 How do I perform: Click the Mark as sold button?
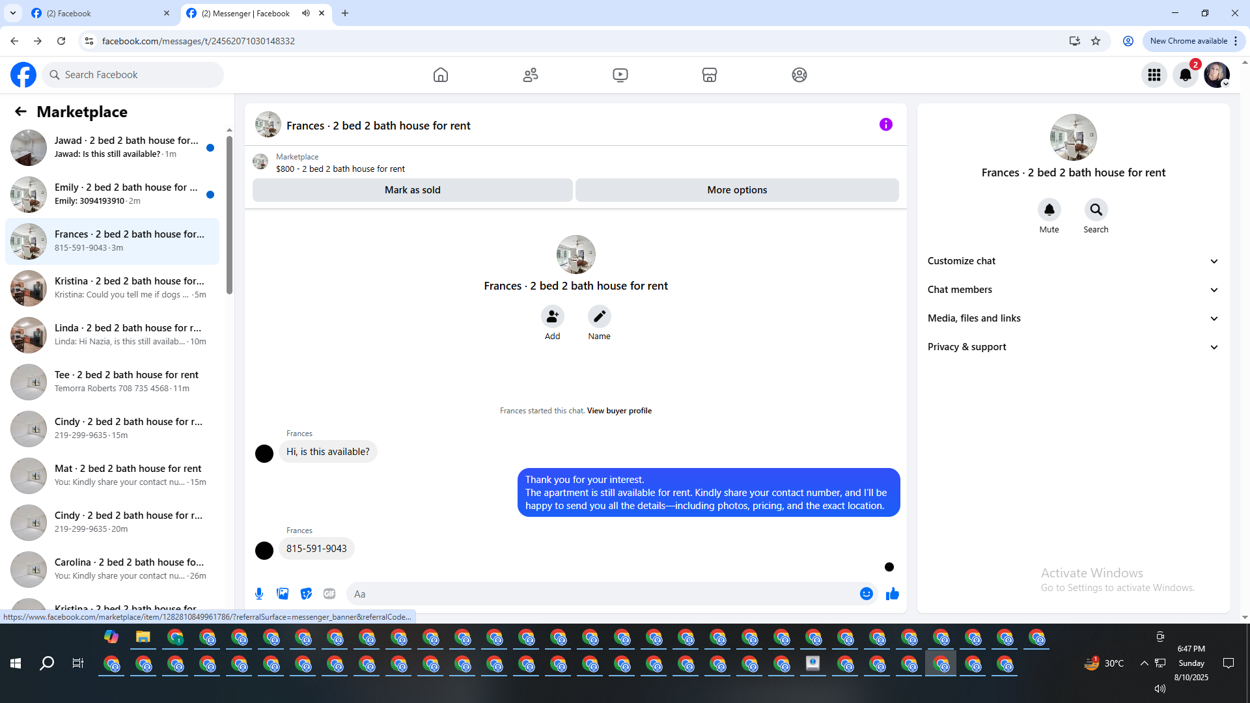pos(412,190)
